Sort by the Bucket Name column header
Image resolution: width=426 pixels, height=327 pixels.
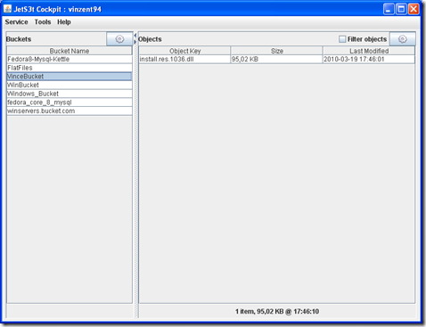(70, 51)
